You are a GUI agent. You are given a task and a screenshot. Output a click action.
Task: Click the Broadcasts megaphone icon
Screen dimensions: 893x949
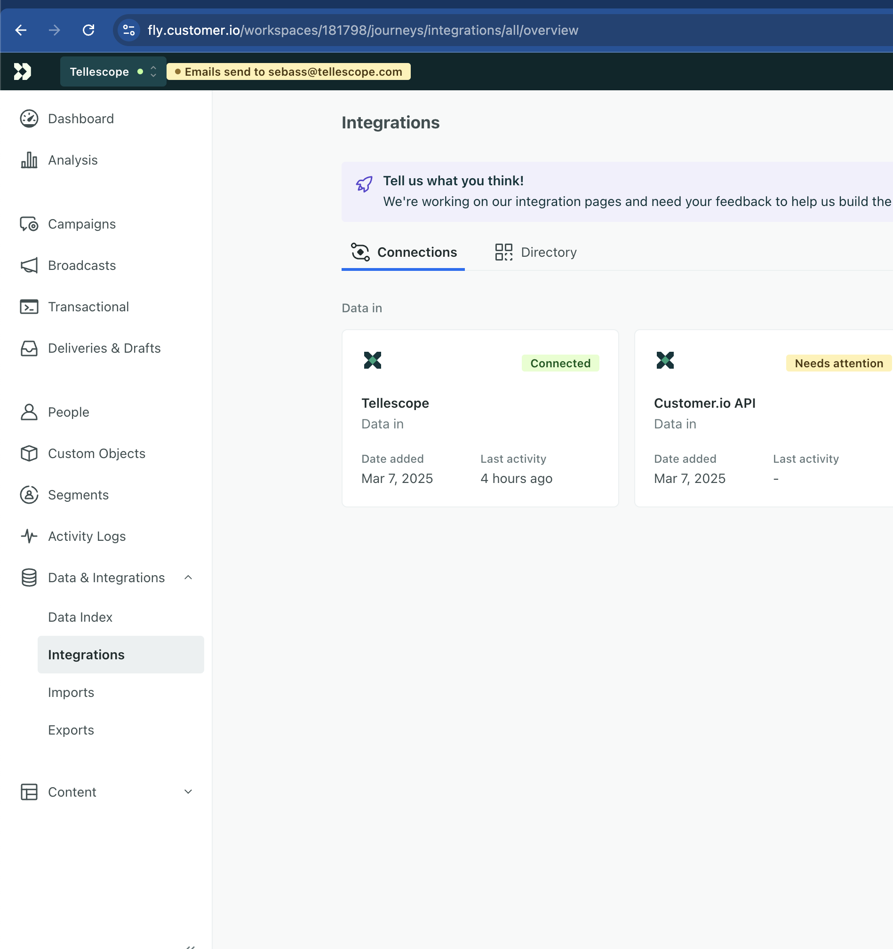tap(29, 266)
